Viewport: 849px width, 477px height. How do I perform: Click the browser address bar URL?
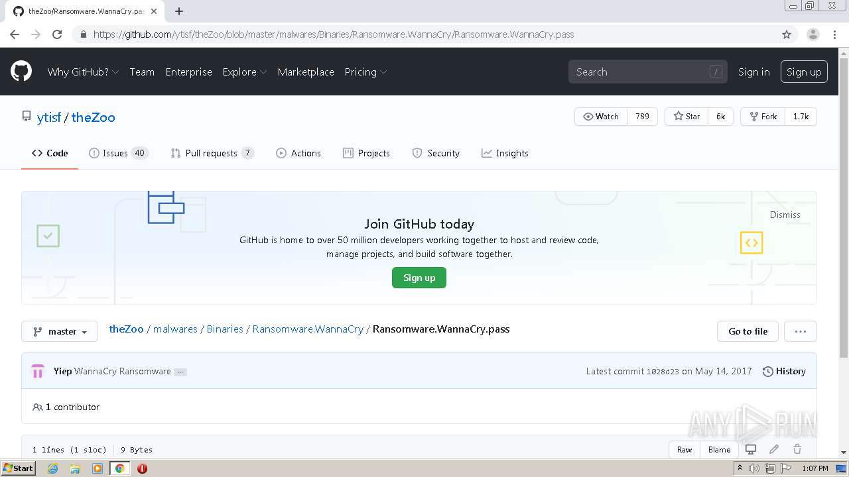pos(334,34)
